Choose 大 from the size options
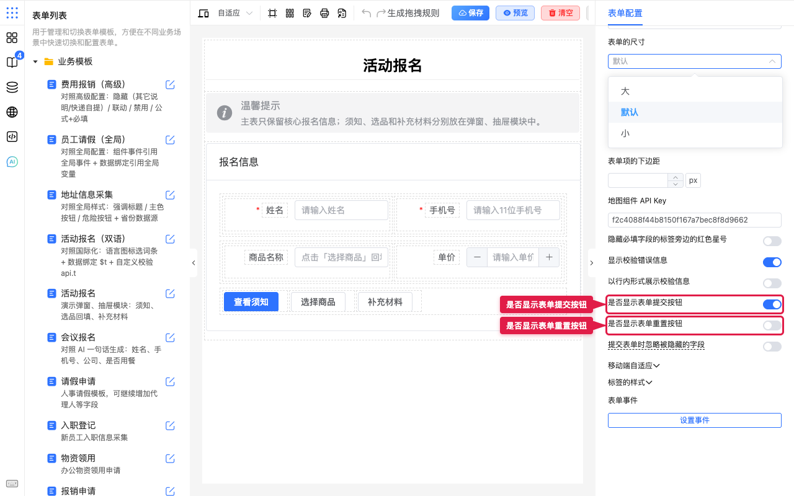 click(695, 91)
